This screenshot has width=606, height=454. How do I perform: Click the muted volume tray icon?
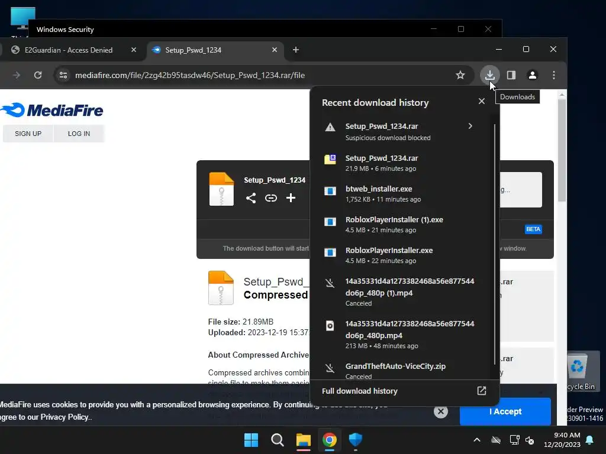(530, 440)
